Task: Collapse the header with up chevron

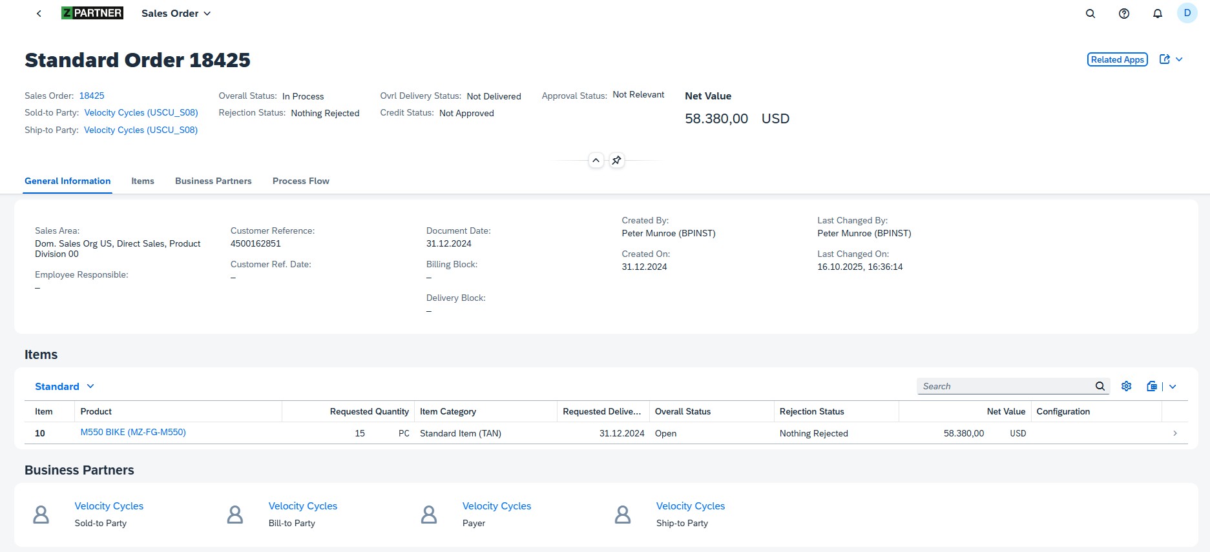Action: [x=596, y=160]
